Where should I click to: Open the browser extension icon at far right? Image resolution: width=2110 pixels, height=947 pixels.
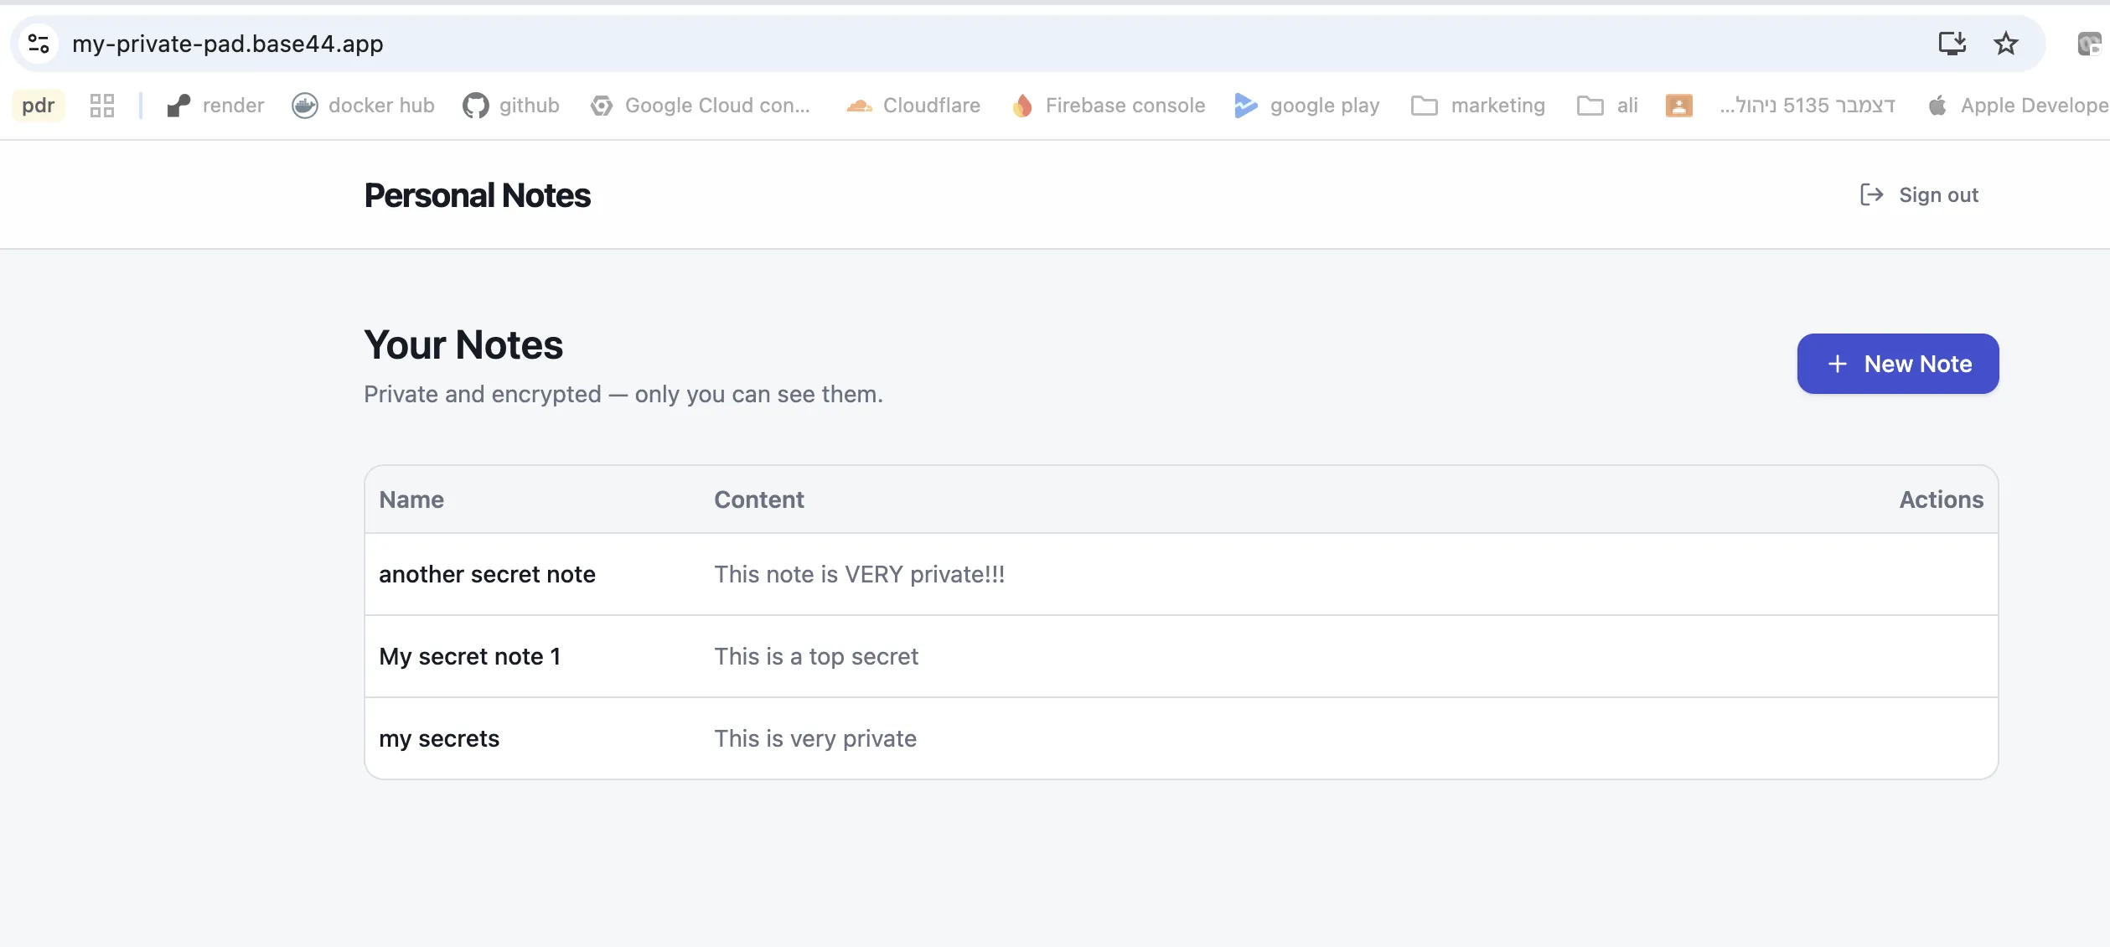(x=2089, y=44)
